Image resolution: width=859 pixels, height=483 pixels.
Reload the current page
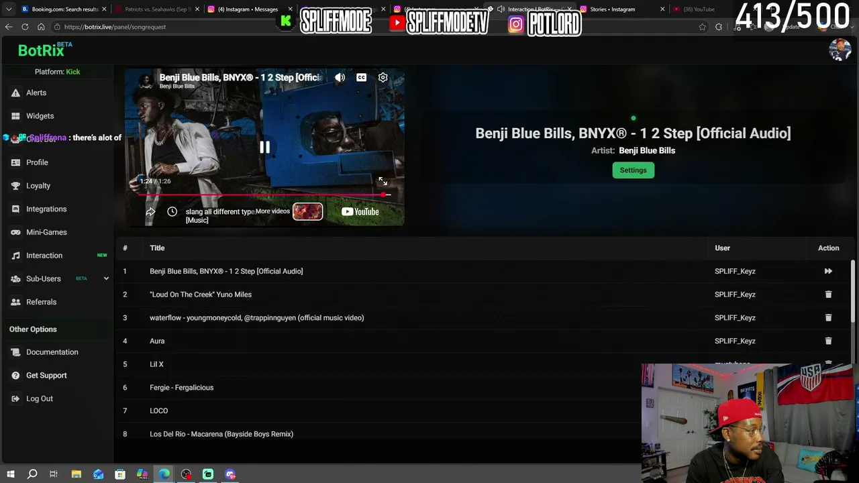(x=25, y=27)
